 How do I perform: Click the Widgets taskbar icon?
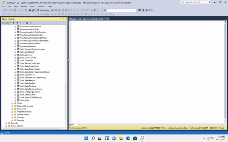[x=107, y=138]
